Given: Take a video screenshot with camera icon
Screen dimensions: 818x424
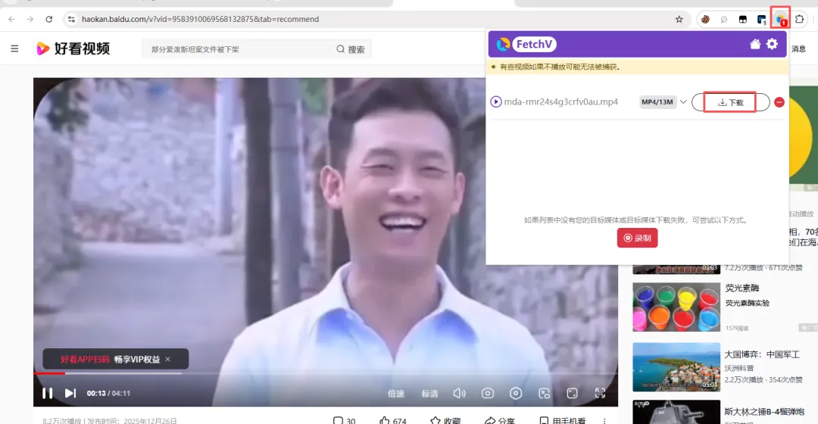Looking at the screenshot, I should [x=488, y=393].
